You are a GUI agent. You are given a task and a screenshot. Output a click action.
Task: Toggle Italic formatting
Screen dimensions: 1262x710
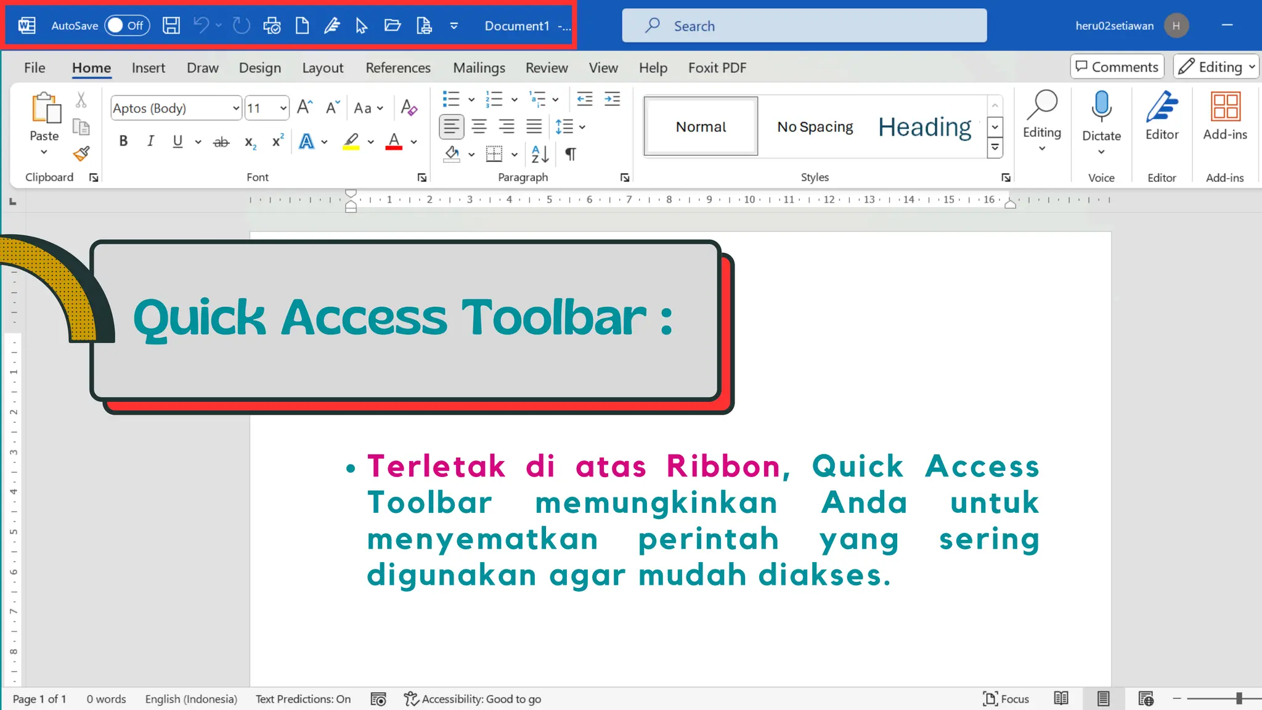point(150,141)
